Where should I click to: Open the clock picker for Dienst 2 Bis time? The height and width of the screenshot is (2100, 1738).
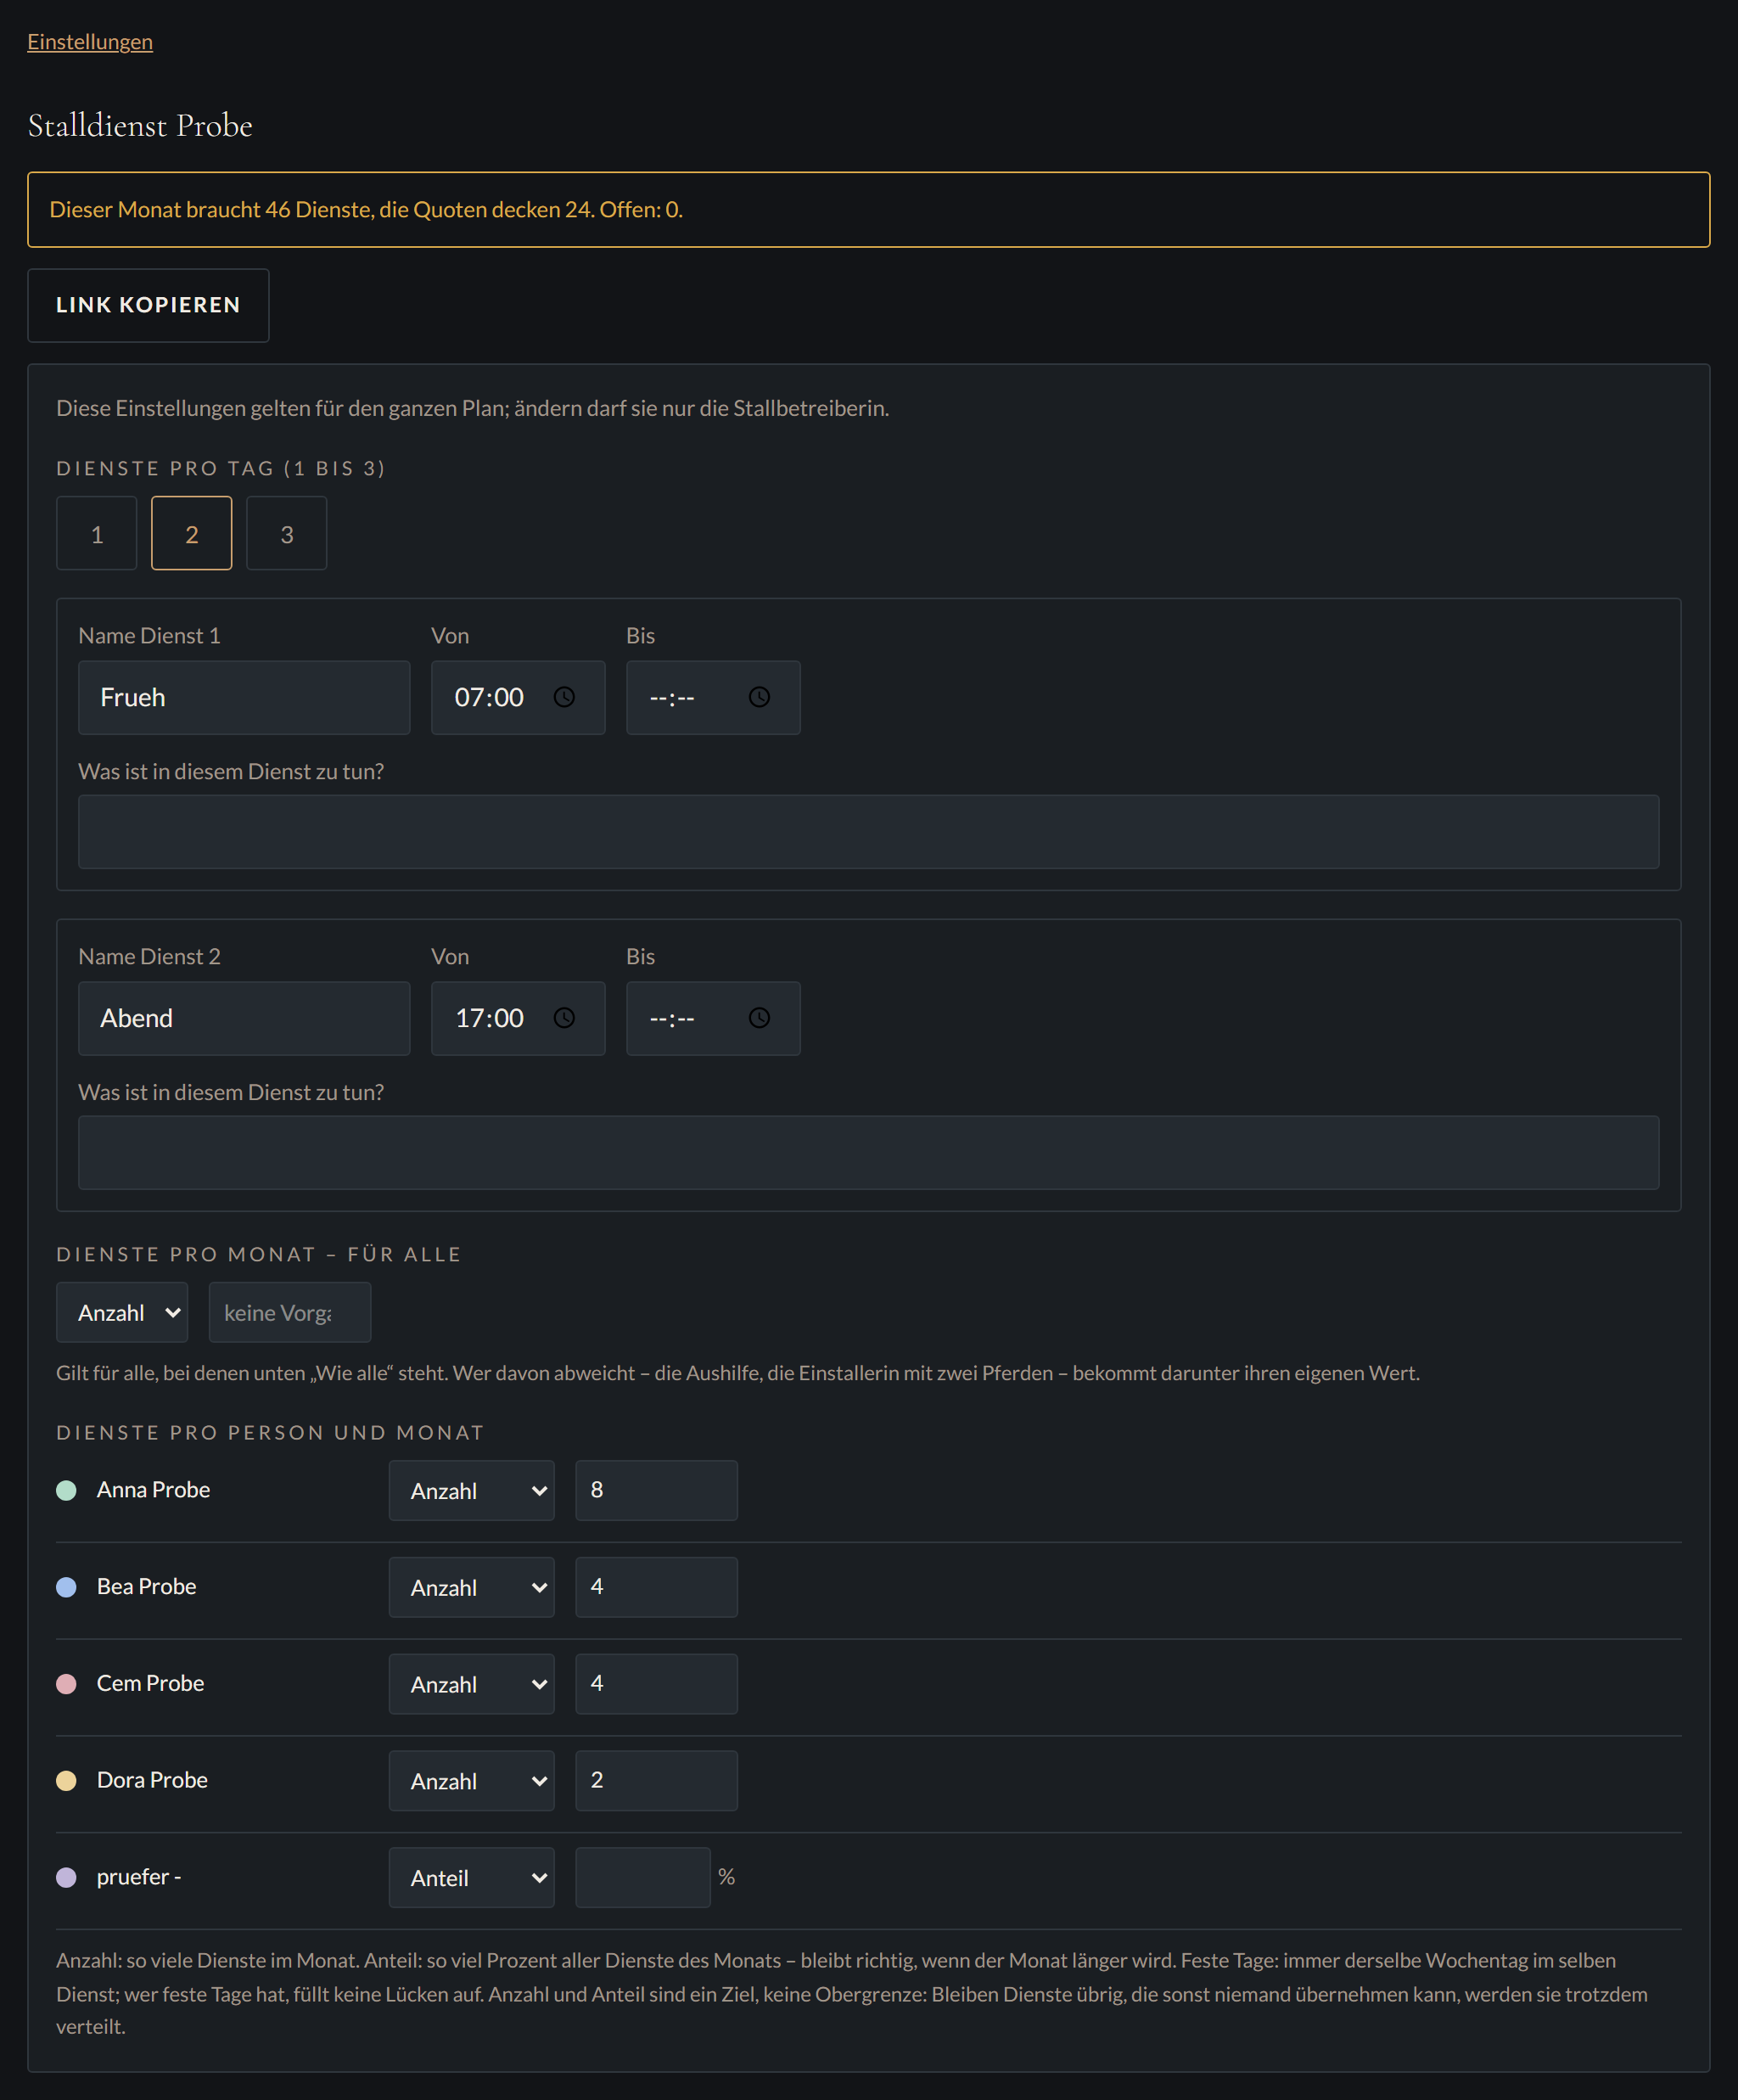point(759,1018)
